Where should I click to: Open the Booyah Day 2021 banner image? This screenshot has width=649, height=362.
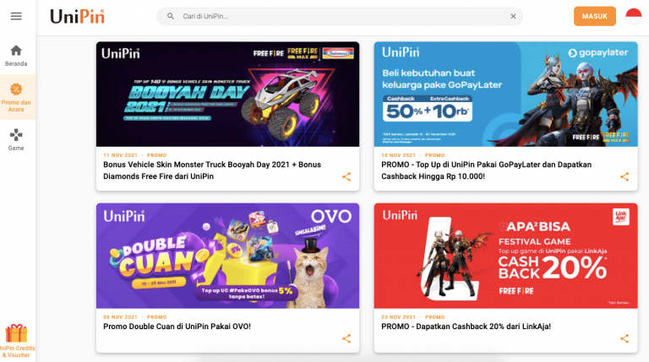(x=227, y=95)
